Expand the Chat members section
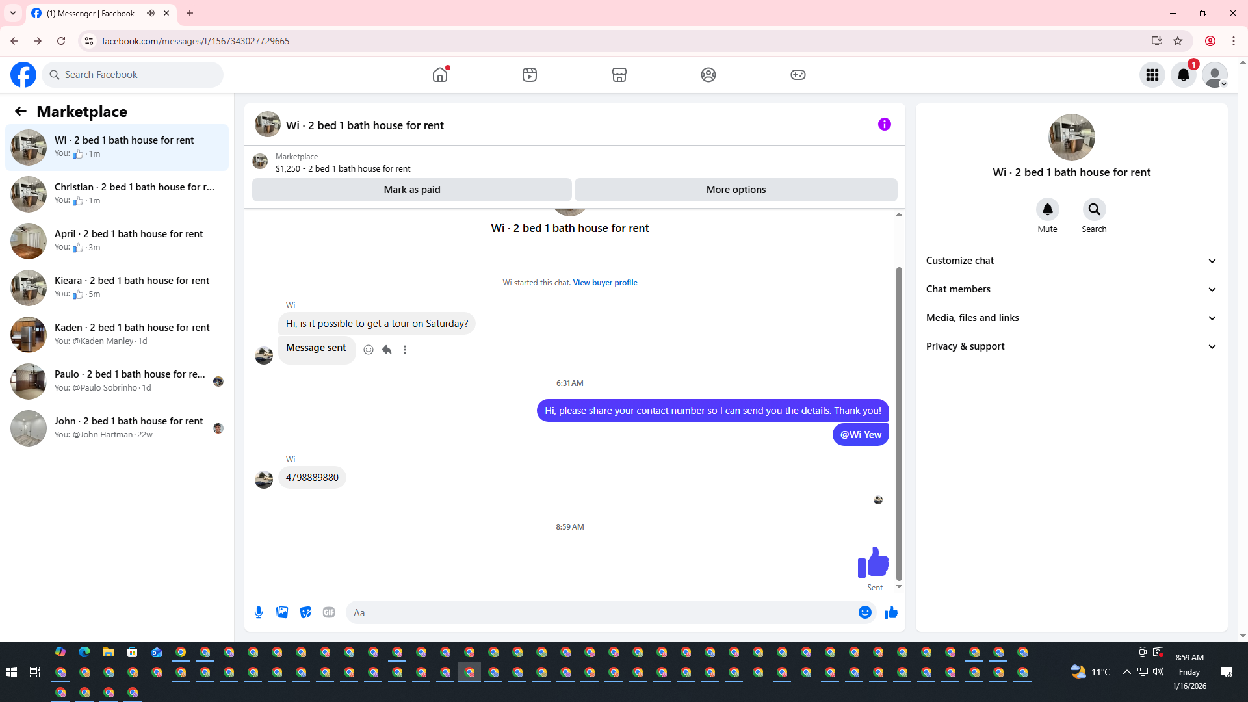This screenshot has width=1248, height=702. [x=1071, y=289]
